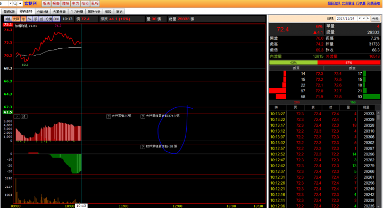Switch to the 分點K線 tab
Viewport: 383px width, 208px height.
tap(43, 12)
